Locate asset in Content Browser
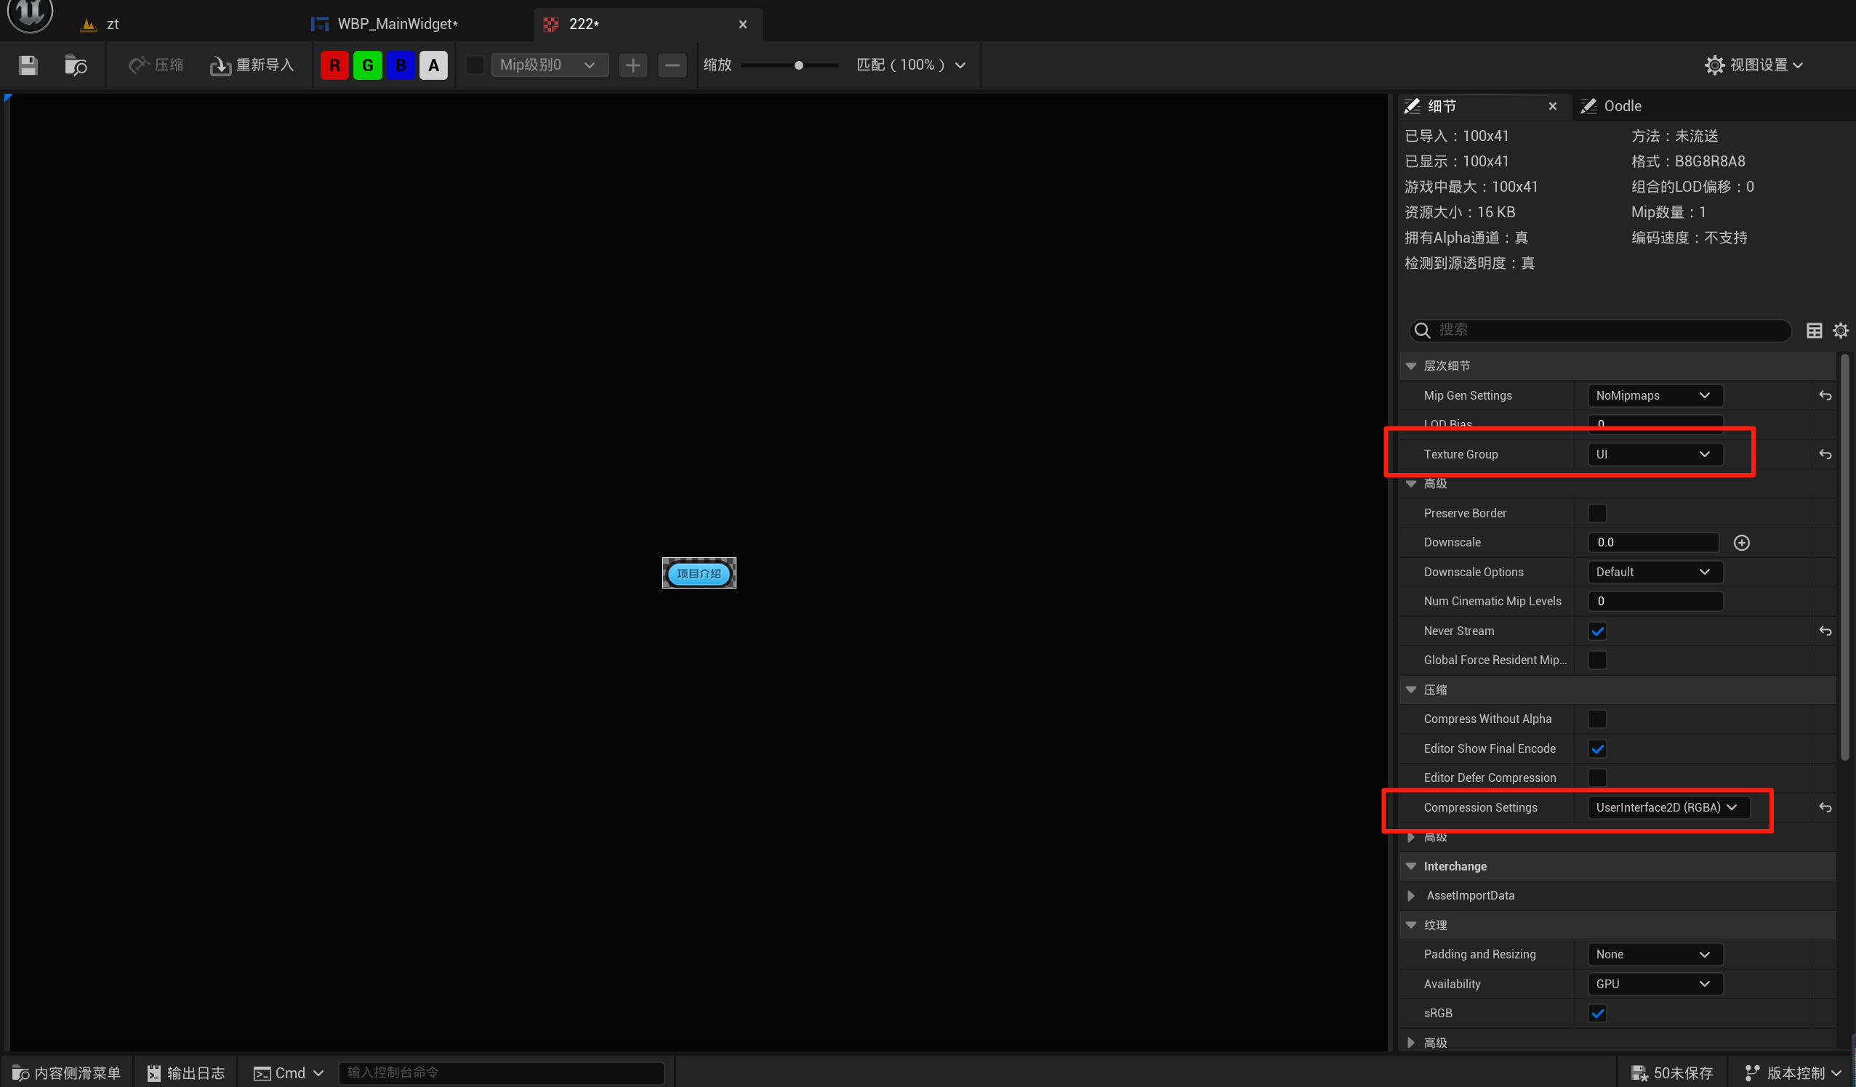 click(x=76, y=65)
